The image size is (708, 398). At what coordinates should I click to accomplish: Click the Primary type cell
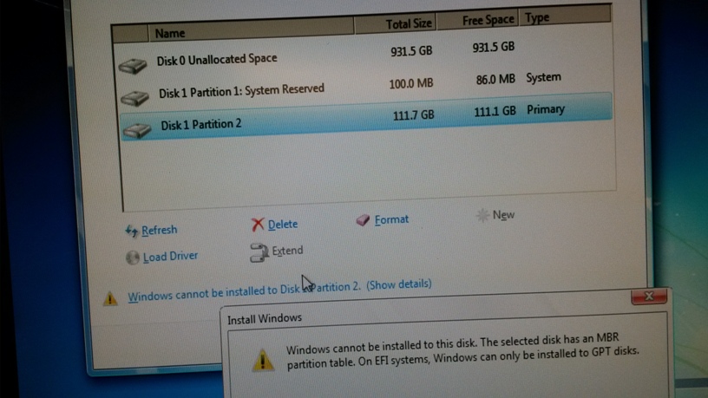(546, 109)
